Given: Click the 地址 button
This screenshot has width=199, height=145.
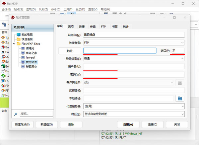Looking at the screenshot, I should point(69,51).
